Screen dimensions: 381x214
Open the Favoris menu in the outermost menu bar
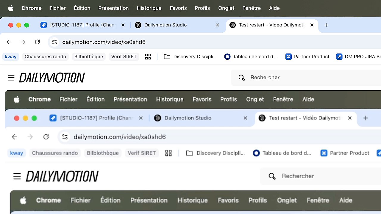point(178,8)
